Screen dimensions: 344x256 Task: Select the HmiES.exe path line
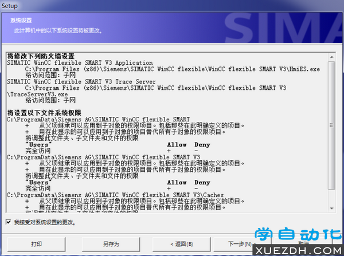pyautogui.click(x=173, y=69)
